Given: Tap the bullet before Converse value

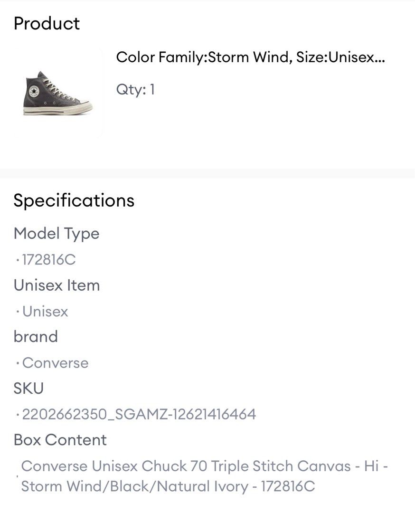Looking at the screenshot, I should click(18, 363).
